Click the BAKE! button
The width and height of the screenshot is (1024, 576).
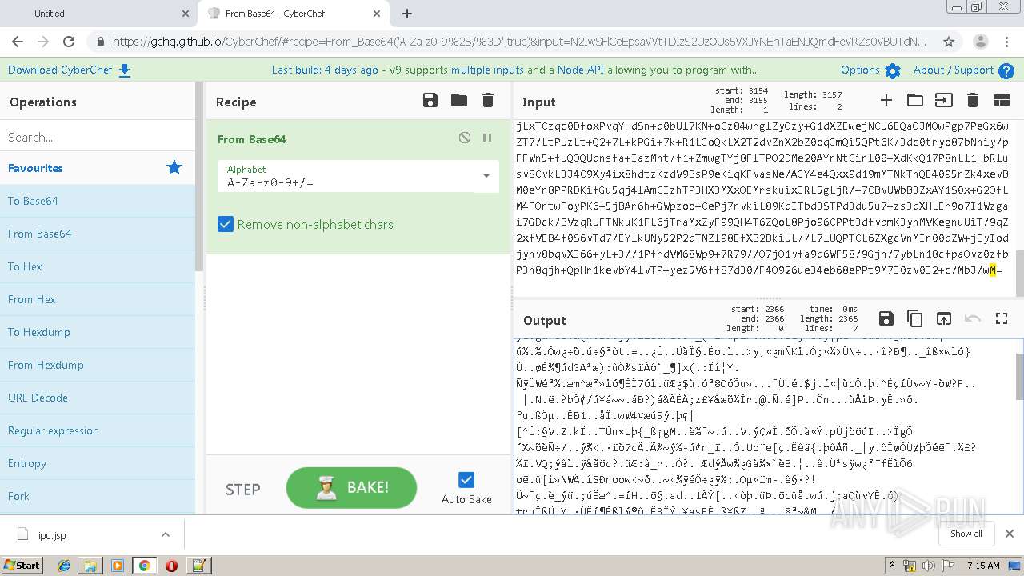point(351,487)
